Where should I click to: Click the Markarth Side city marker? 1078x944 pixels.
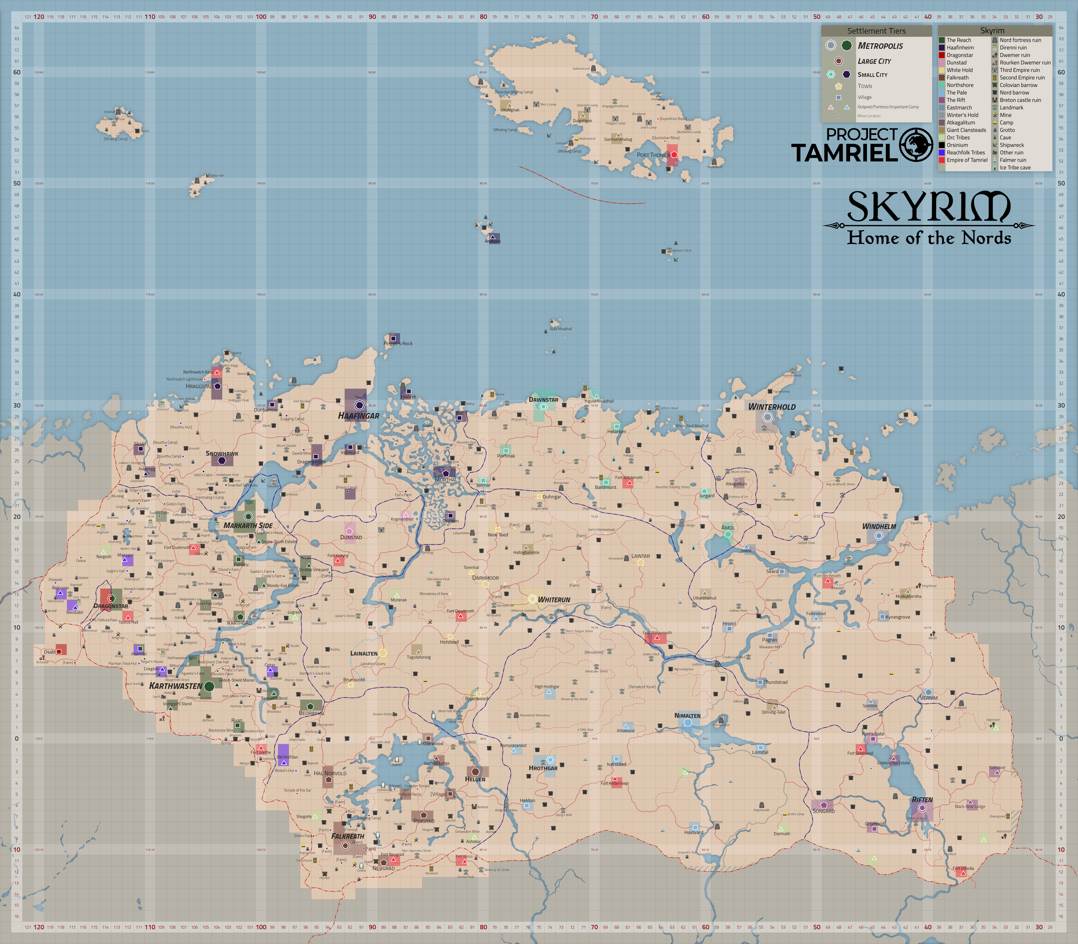coord(248,517)
